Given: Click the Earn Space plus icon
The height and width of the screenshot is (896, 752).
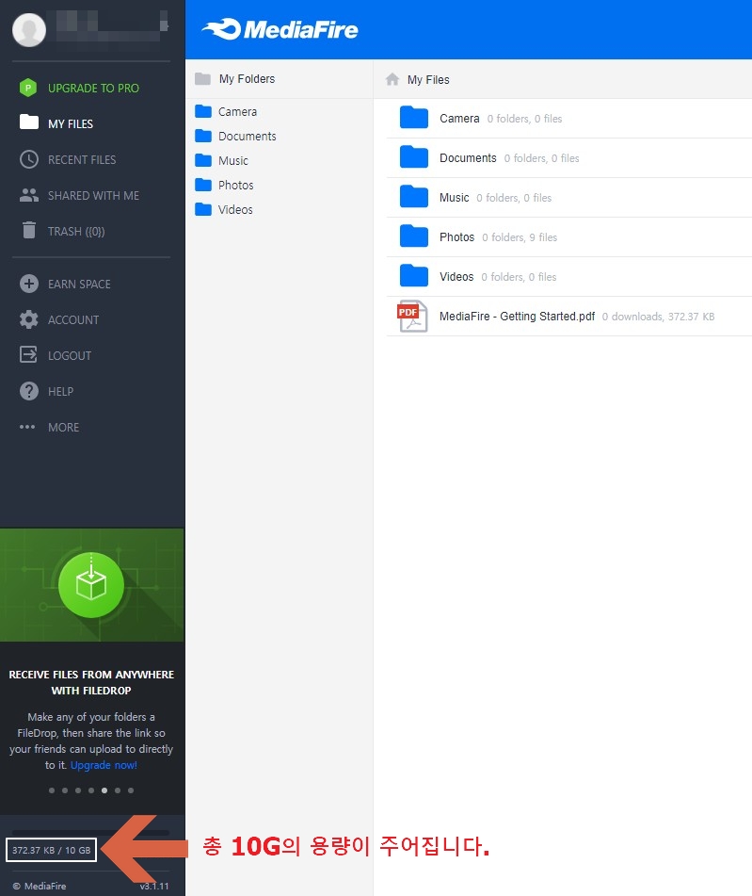Looking at the screenshot, I should click(29, 284).
